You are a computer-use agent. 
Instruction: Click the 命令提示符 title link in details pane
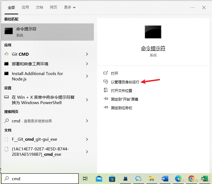153,48
